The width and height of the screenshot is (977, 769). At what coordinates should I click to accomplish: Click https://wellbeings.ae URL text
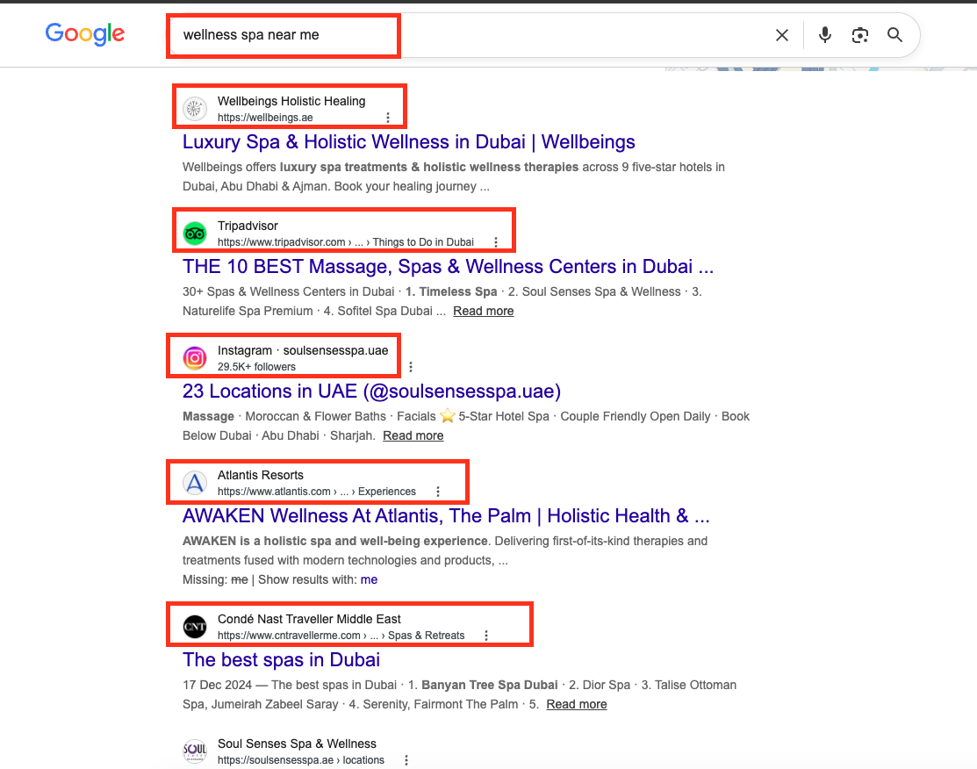pyautogui.click(x=265, y=117)
